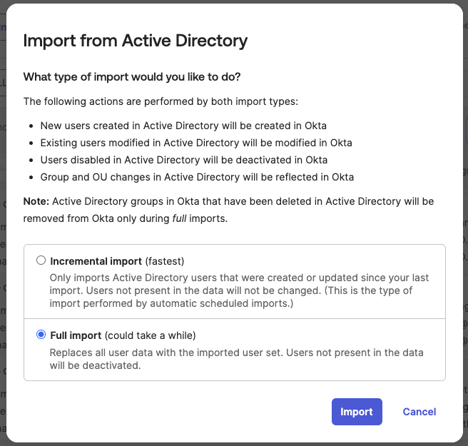Click the 'Note:' paragraph about deleted groups

pos(228,210)
